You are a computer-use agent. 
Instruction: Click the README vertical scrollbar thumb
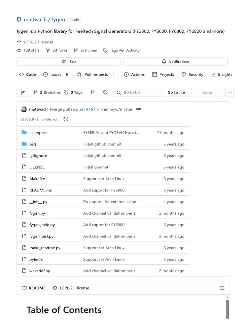click(x=227, y=309)
